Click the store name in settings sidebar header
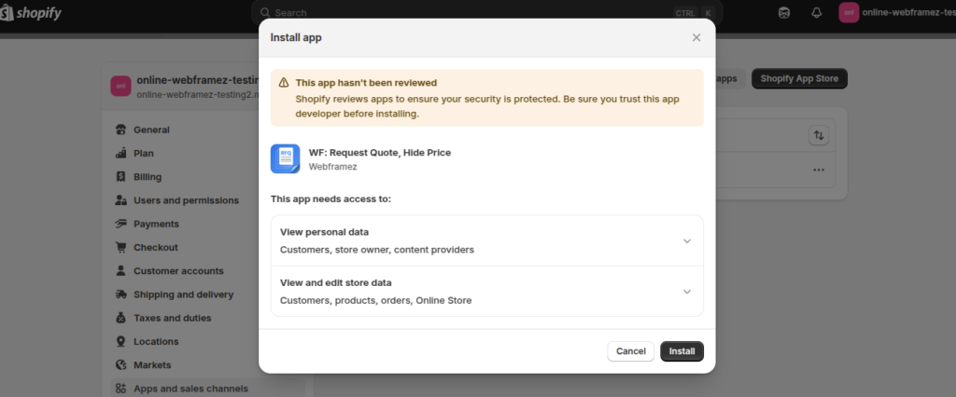Screen dimensions: 956x397 pos(198,80)
